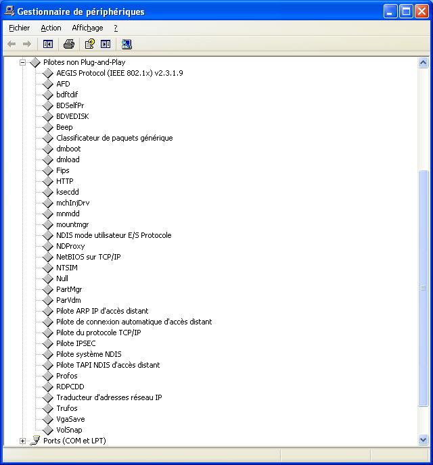Select the mchInjDrv entry
Image resolution: width=433 pixels, height=465 pixels.
[73, 203]
